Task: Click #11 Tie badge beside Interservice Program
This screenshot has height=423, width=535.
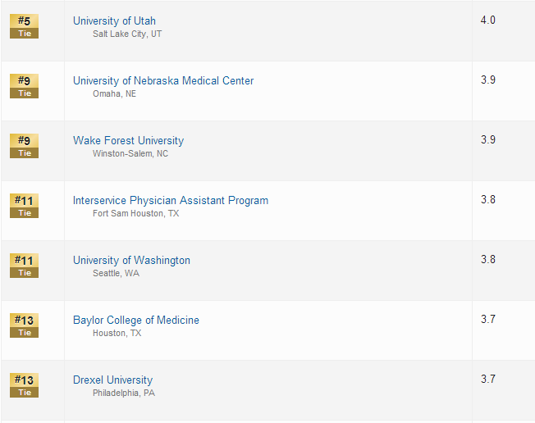Action: (25, 206)
